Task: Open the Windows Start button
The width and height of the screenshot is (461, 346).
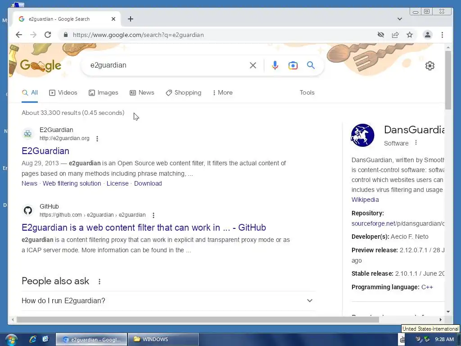Action: [11, 340]
